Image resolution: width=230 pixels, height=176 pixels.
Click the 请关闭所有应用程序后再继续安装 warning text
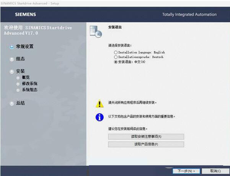(132, 103)
